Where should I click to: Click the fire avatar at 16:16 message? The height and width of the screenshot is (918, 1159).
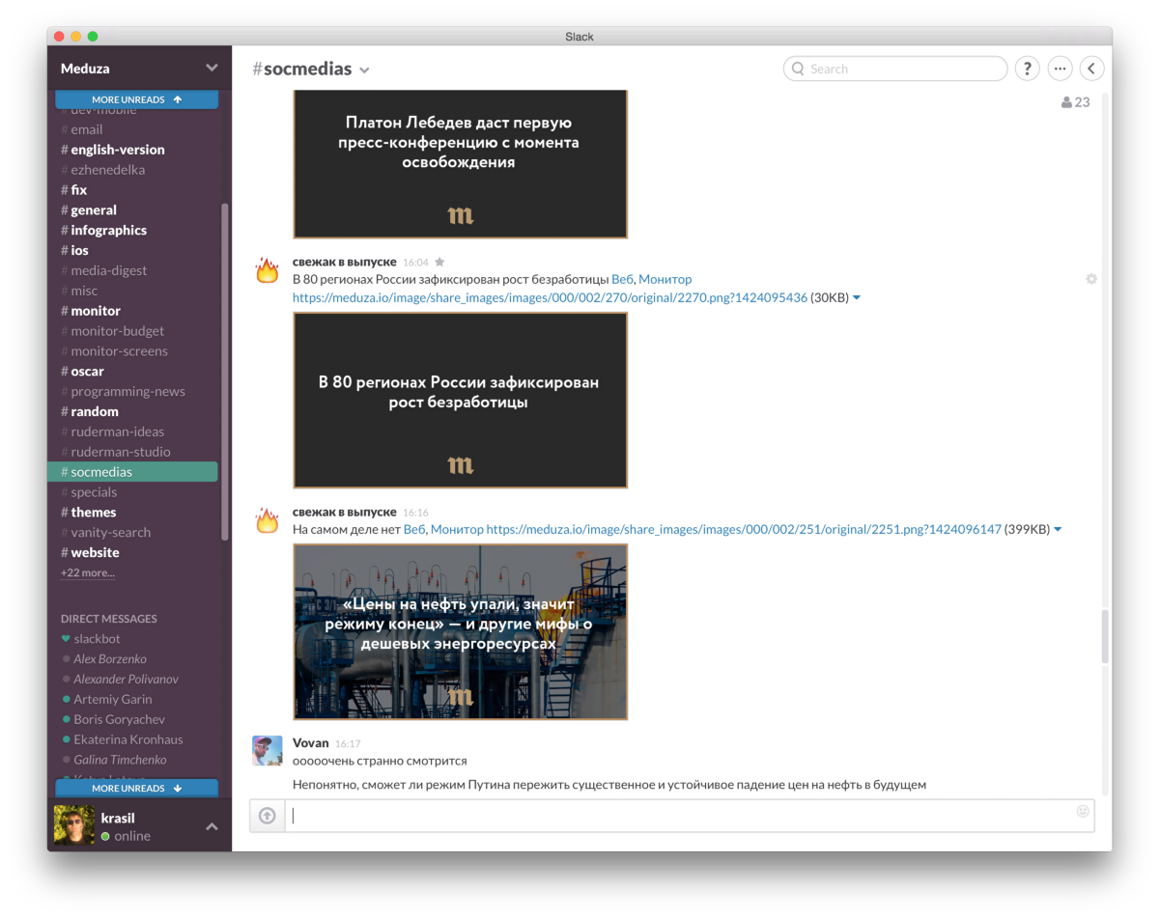(268, 521)
